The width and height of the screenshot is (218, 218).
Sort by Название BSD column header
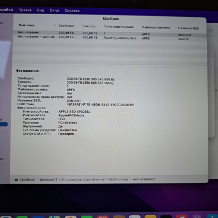(188, 28)
